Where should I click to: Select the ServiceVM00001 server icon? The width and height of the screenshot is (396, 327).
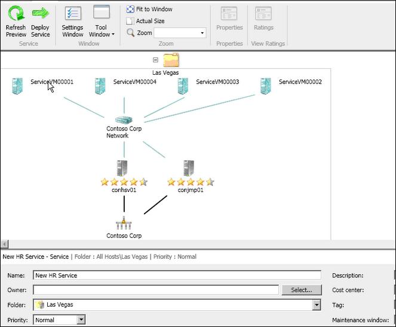(17, 86)
